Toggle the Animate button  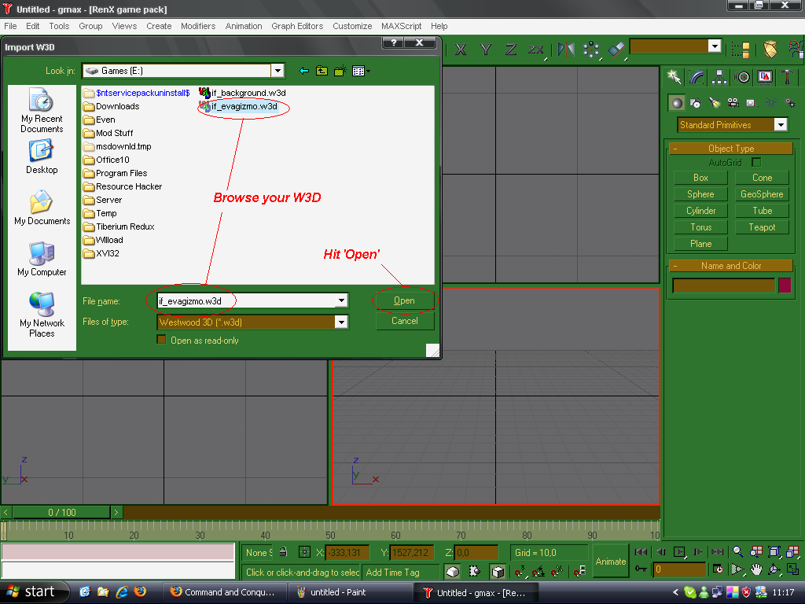tap(610, 562)
